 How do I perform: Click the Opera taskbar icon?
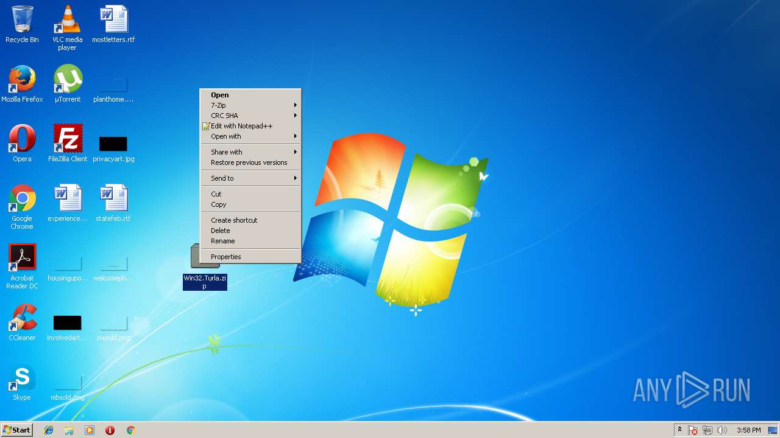click(x=110, y=430)
